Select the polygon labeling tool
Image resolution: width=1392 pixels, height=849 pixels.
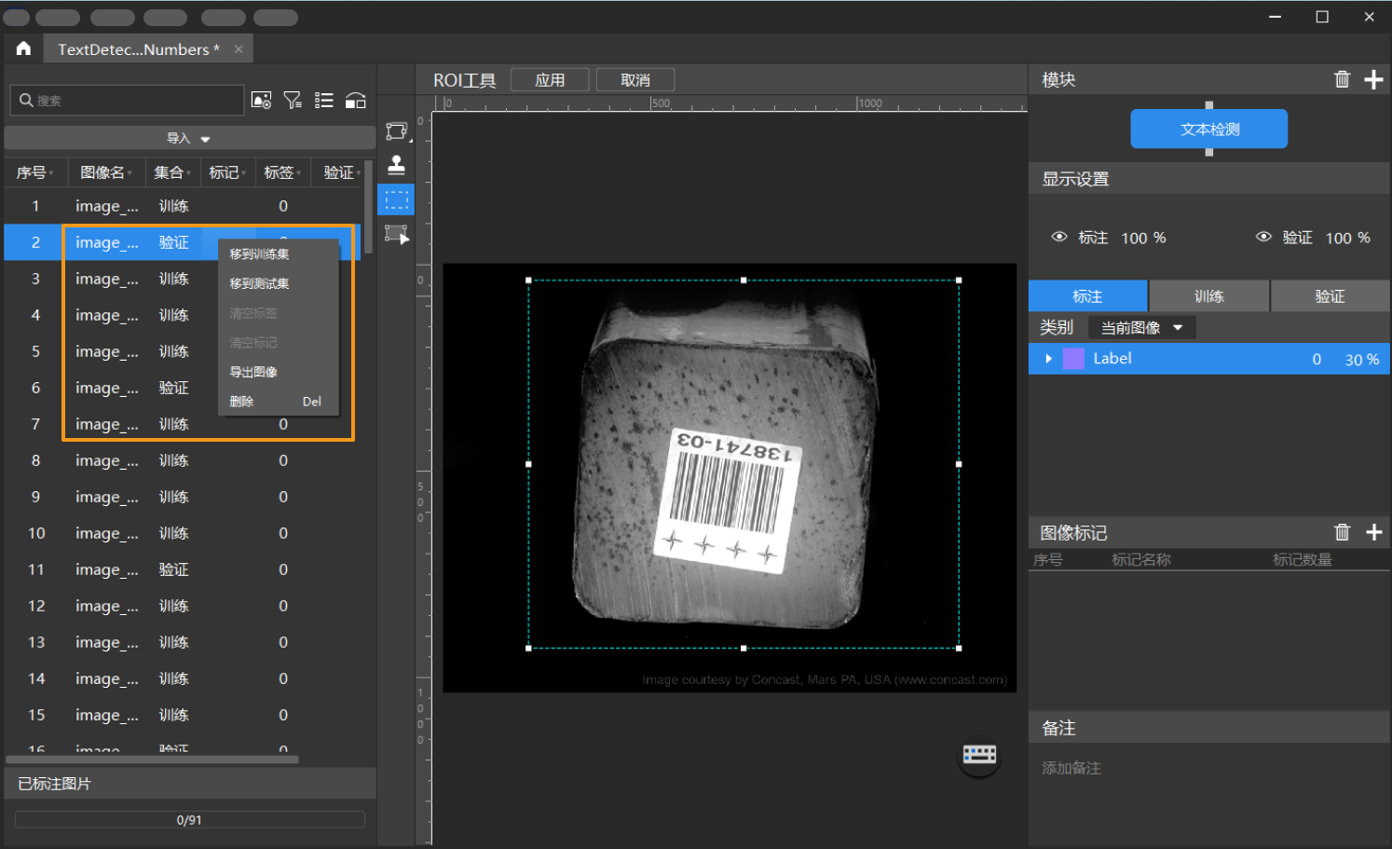click(x=397, y=131)
